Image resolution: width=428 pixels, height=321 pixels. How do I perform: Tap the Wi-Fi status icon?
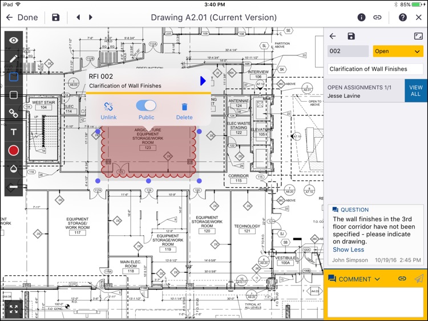[x=18, y=5]
